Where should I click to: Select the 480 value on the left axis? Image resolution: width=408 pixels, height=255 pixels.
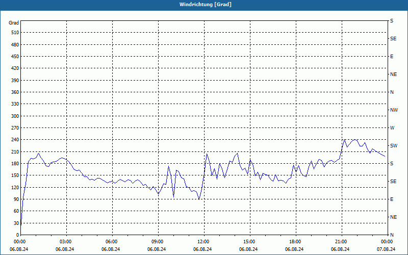coord(15,45)
